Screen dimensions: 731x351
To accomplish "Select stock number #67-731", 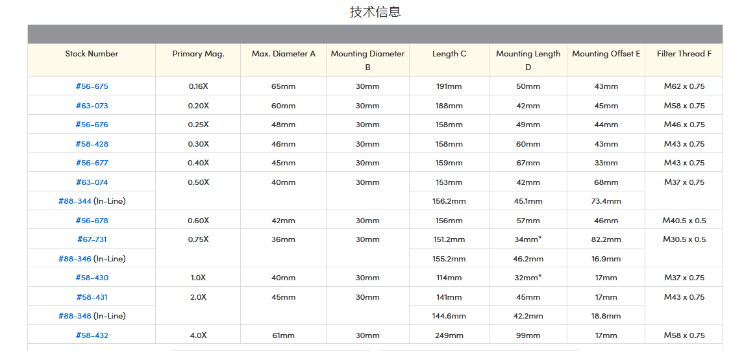I will pyautogui.click(x=92, y=239).
